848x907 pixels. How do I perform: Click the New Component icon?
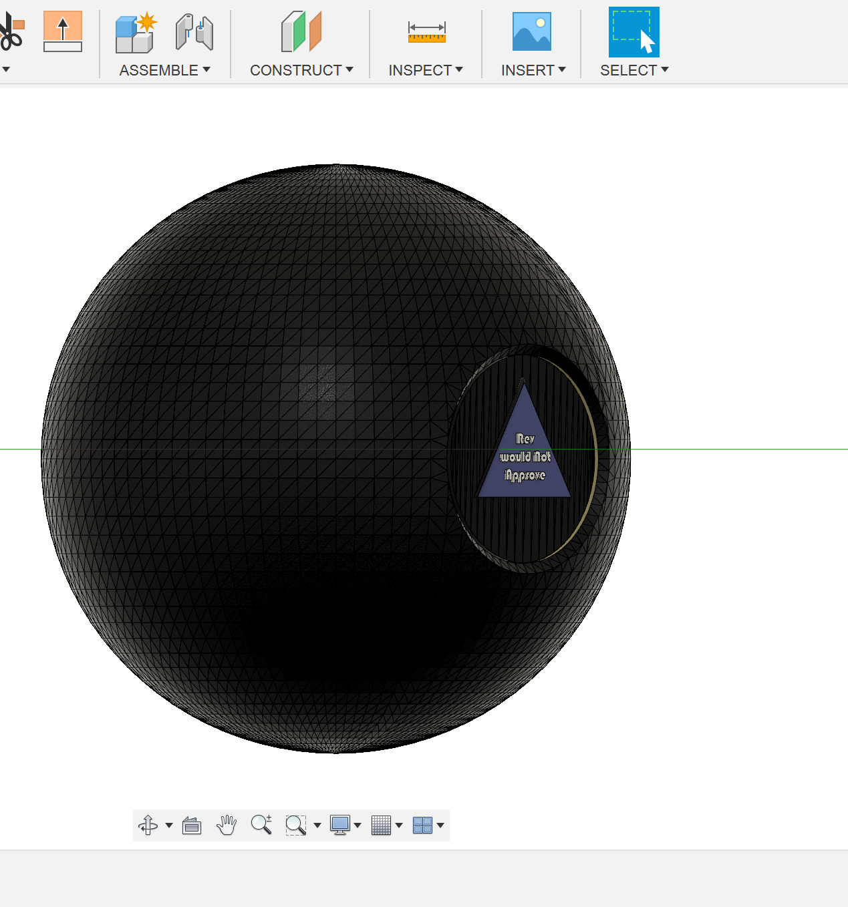[x=136, y=33]
